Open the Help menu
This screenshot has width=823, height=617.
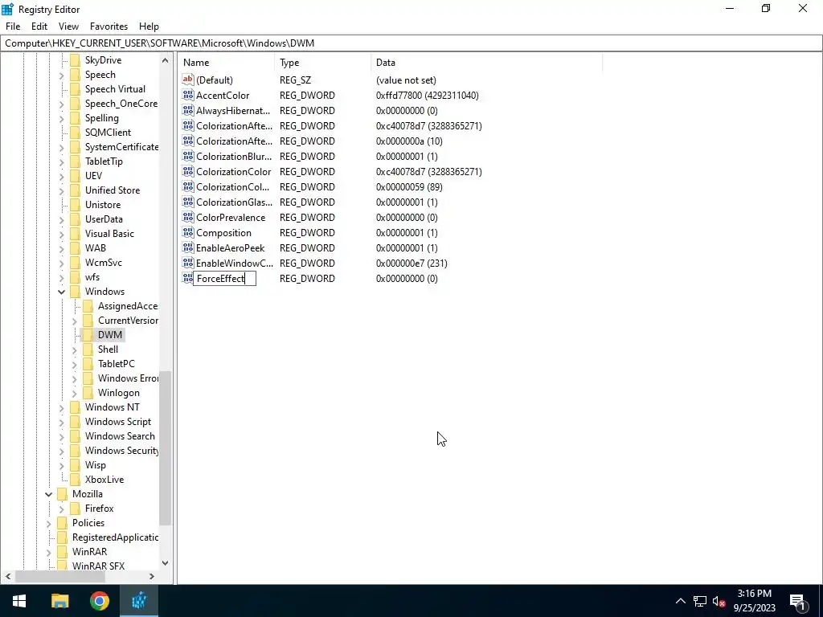click(149, 27)
